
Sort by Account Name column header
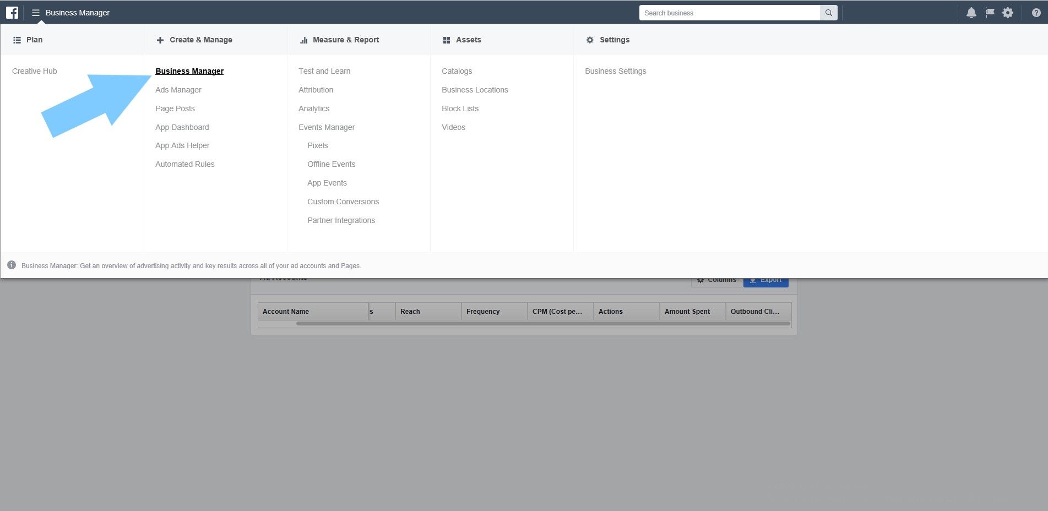click(x=313, y=311)
